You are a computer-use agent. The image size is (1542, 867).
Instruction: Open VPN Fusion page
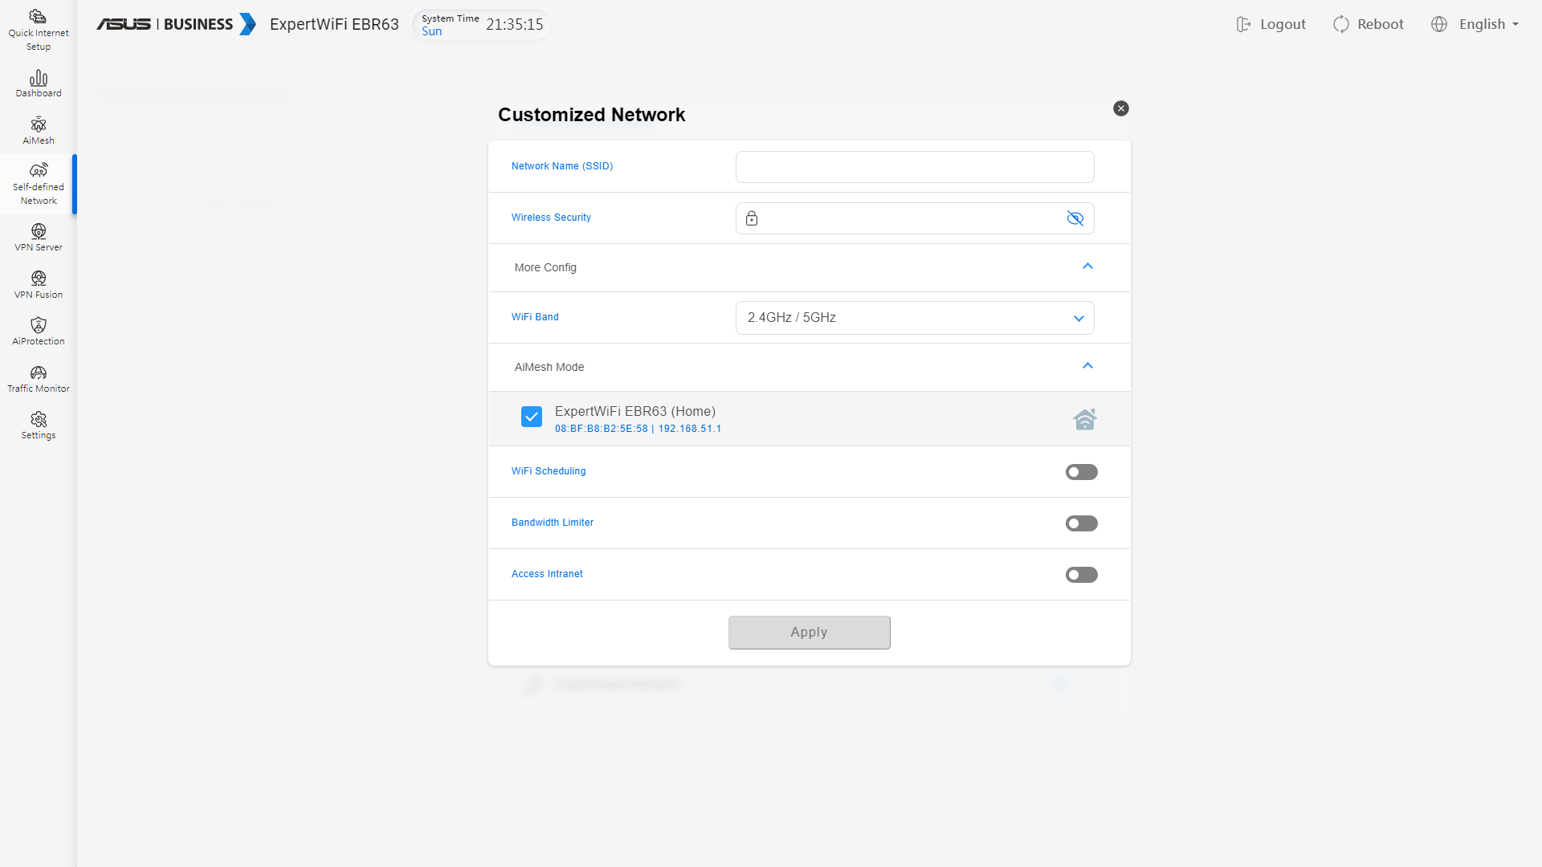(x=38, y=284)
